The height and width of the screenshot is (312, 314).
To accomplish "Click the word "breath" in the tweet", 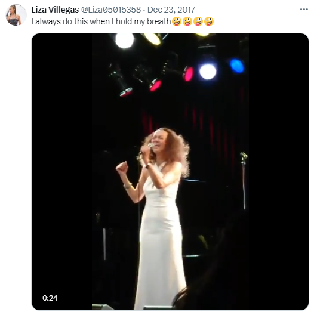I will pos(159,21).
